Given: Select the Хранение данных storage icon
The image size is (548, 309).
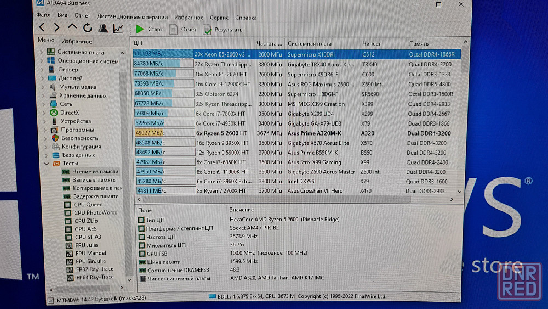Looking at the screenshot, I should [x=53, y=95].
